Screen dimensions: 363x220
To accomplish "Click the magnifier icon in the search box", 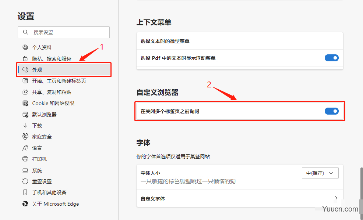I will [x=25, y=32].
